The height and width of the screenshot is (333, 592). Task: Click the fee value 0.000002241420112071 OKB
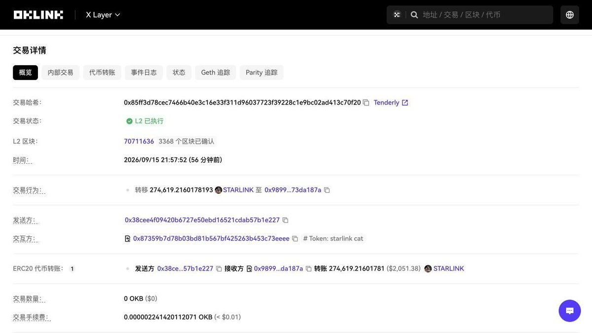pyautogui.click(x=168, y=317)
